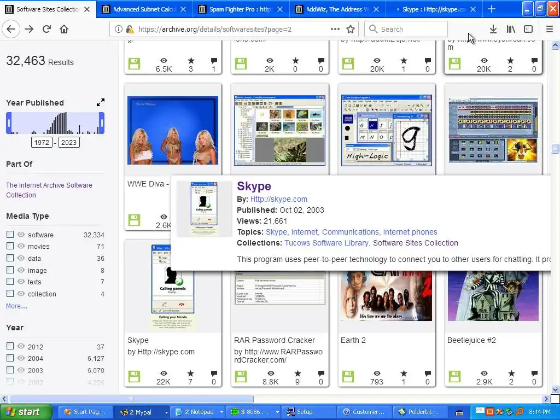
Task: Open the WWE Diva wallpaper thumbnail
Action: pyautogui.click(x=172, y=130)
